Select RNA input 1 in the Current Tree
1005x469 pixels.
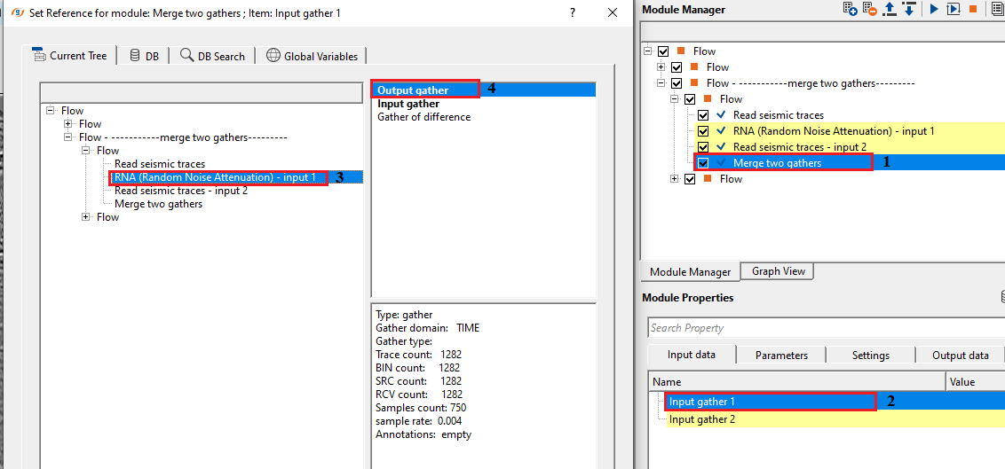coord(215,177)
